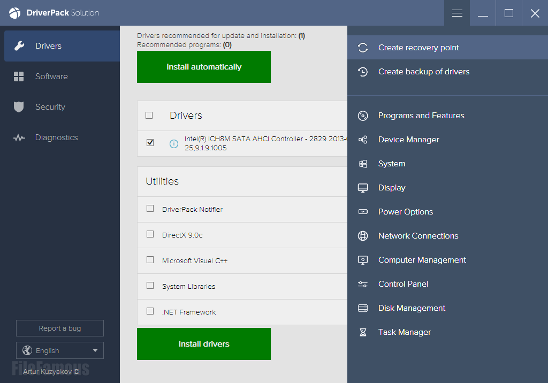
Task: Open Computer Management from the menu
Action: pyautogui.click(x=448, y=260)
